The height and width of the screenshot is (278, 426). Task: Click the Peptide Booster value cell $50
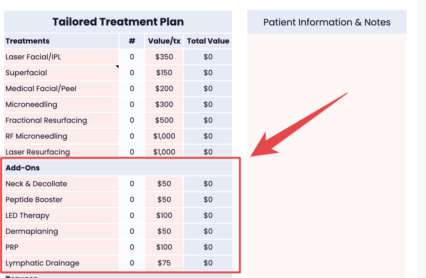[x=164, y=200]
